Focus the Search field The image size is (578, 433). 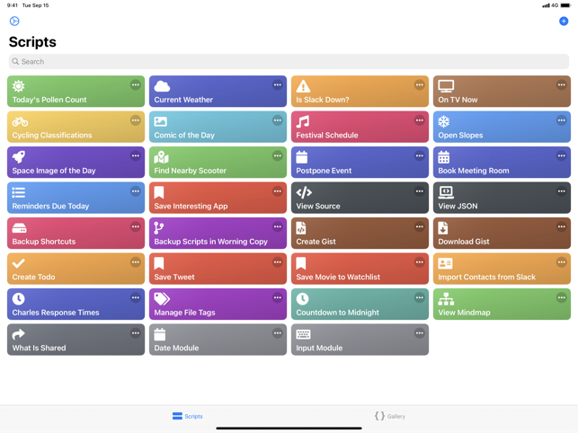click(x=289, y=62)
